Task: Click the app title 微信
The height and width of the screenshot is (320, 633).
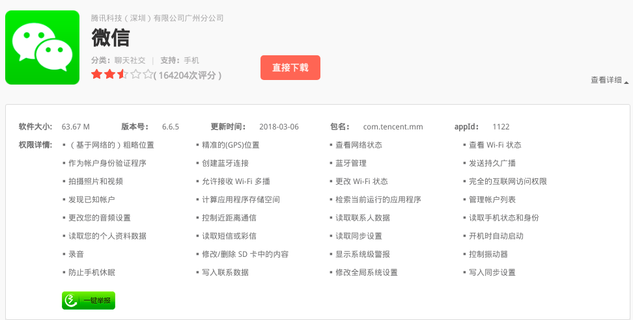Action: click(x=111, y=38)
